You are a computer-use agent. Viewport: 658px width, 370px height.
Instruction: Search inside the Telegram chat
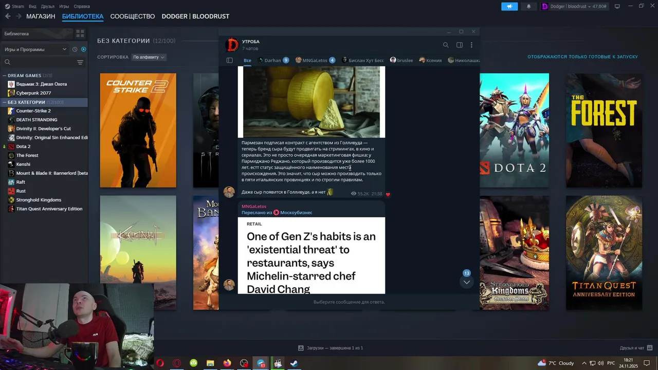[x=446, y=45]
